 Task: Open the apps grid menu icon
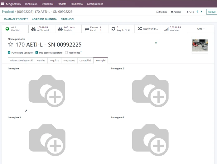coord(2,4)
